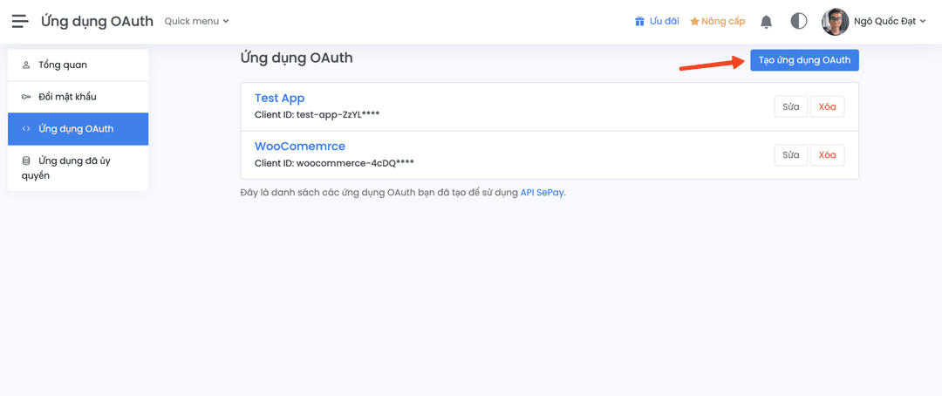Select Client ID test-app-ZzYL**** text
The width and height of the screenshot is (942, 396).
point(317,114)
